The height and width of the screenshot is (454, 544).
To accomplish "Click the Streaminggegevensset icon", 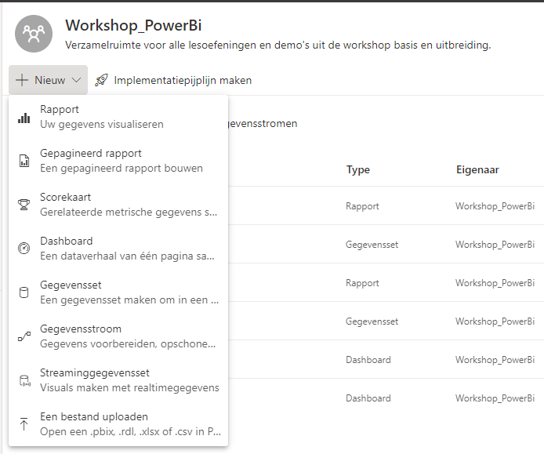I will pos(24,380).
